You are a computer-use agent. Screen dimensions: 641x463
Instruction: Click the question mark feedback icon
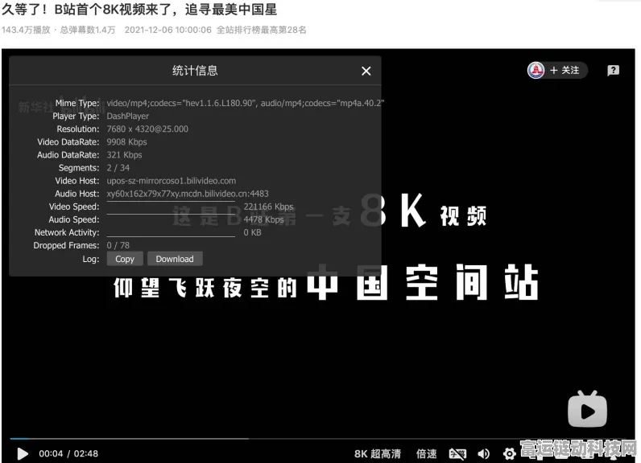point(613,70)
